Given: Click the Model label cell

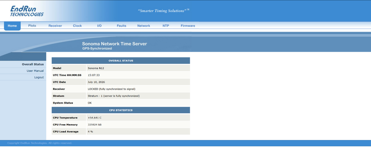Looking at the screenshot, I should click(69, 68).
